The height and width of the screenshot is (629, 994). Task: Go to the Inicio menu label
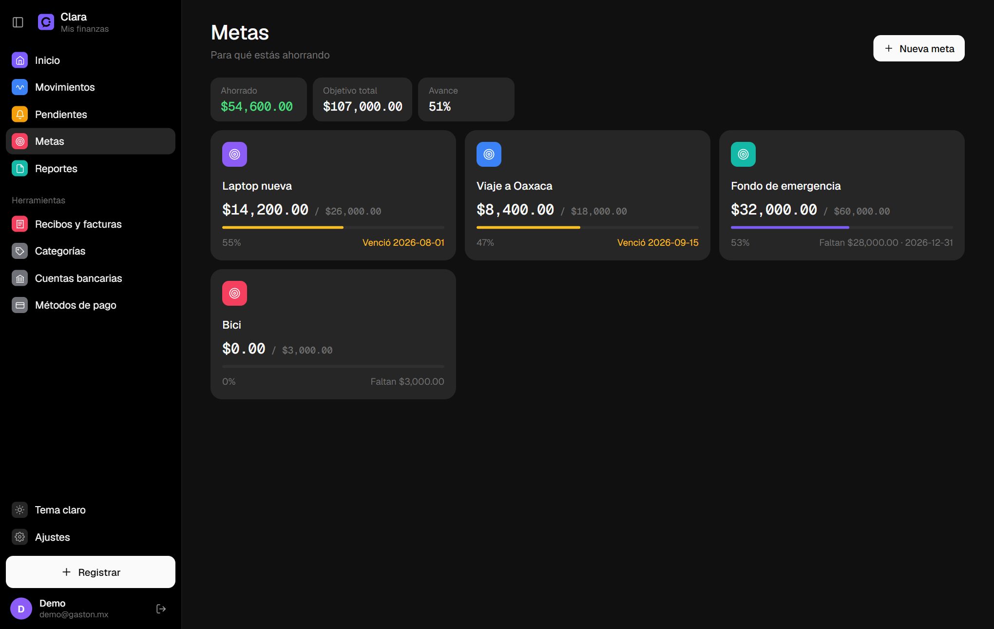pyautogui.click(x=47, y=60)
